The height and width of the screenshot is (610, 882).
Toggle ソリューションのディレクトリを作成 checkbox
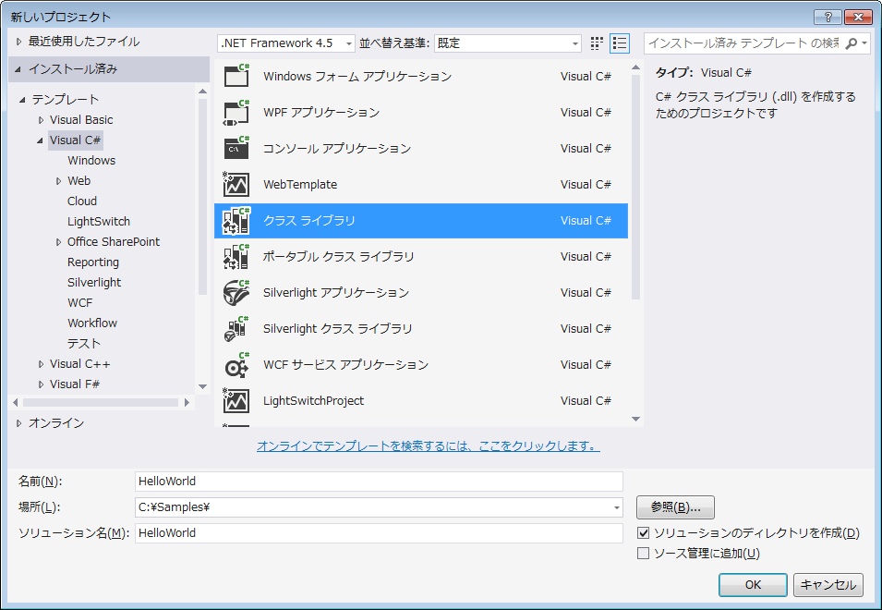[643, 532]
